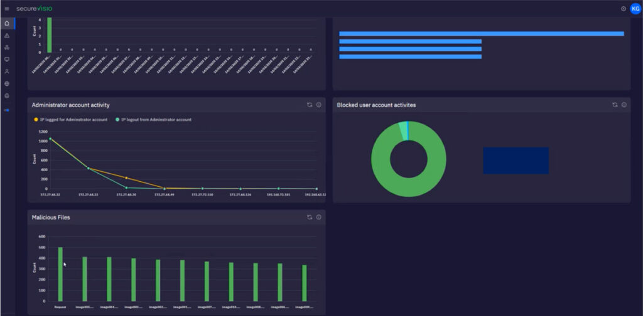Go to the Home dashboard icon
The height and width of the screenshot is (316, 643).
point(6,23)
